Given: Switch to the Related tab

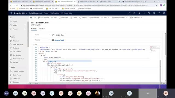Looking at the screenshot, I should click(42, 29).
